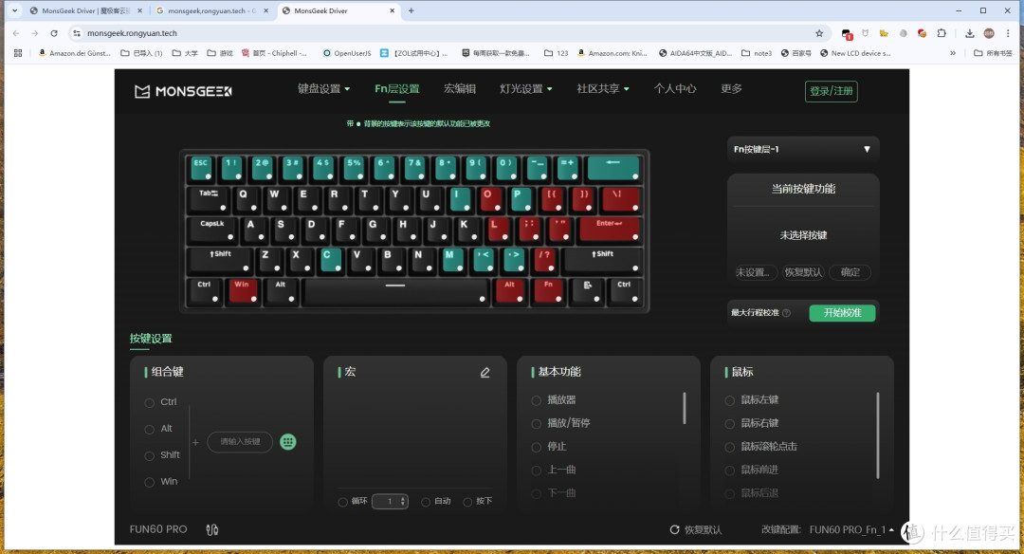Select the red Fn key
The height and width of the screenshot is (554, 1024).
coord(549,289)
